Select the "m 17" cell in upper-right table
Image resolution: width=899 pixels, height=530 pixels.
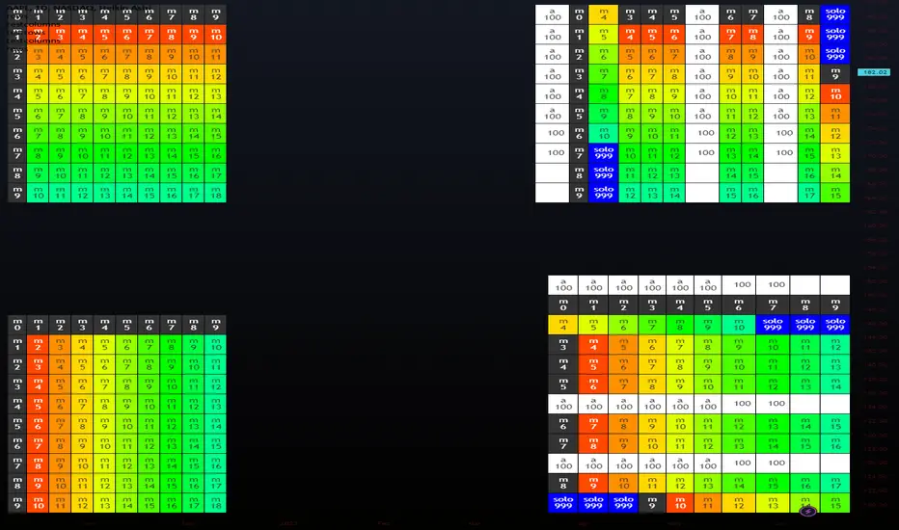point(809,193)
